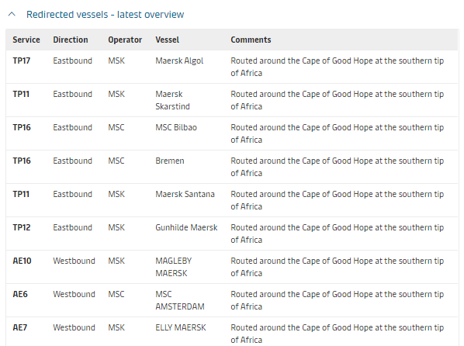Click the Direction column header
Viewport: 464px width, 346px height.
(x=71, y=40)
